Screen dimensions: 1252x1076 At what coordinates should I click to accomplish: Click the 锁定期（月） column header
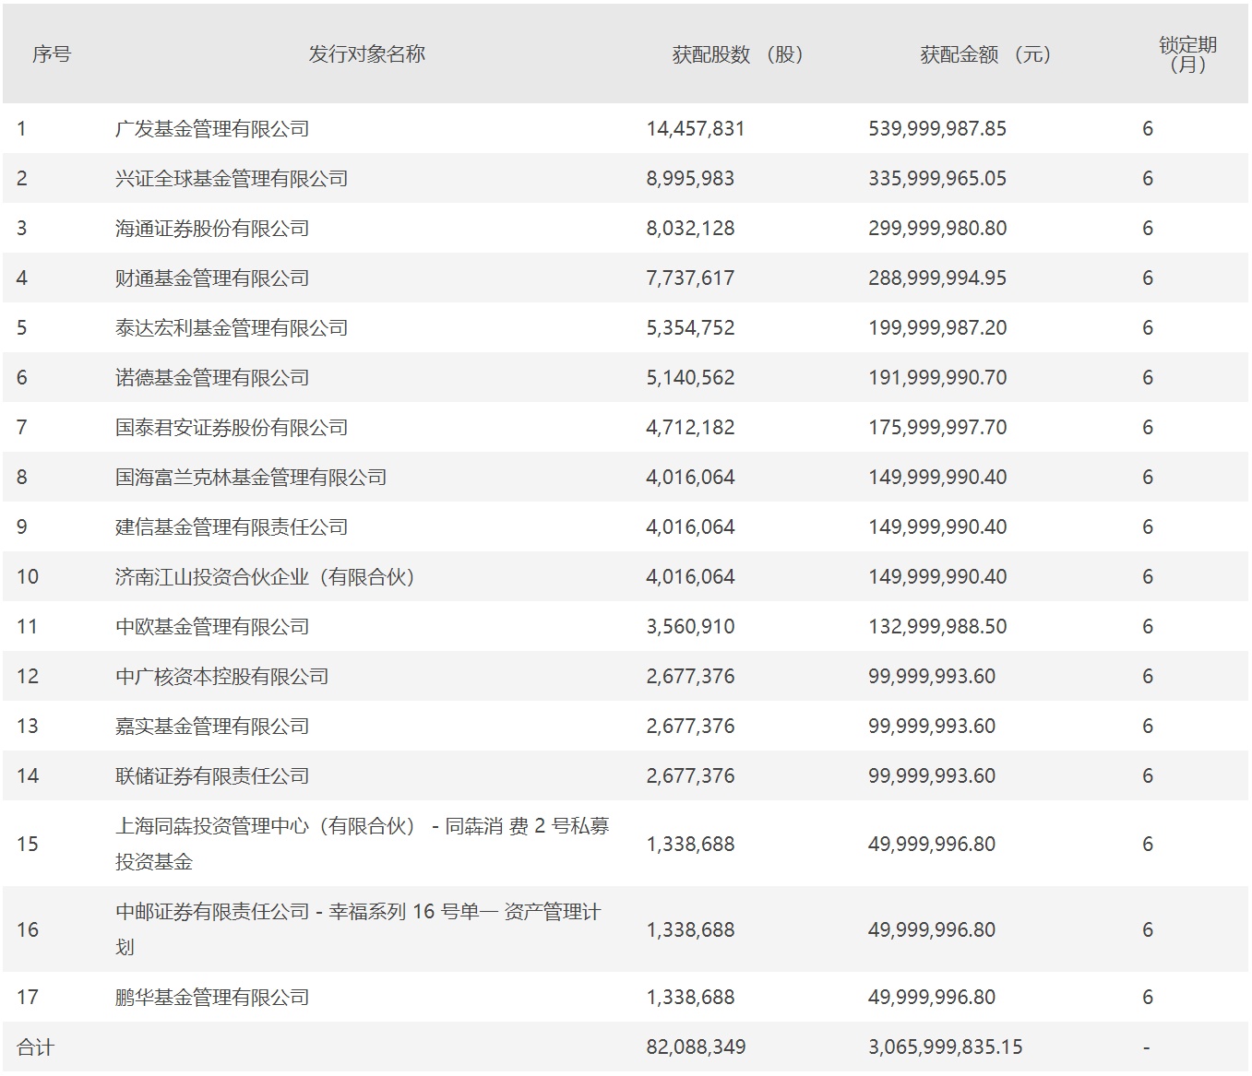point(1187,54)
